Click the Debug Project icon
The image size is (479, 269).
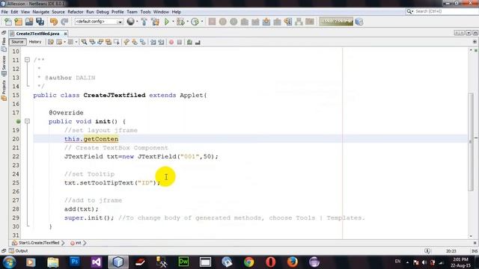180,22
